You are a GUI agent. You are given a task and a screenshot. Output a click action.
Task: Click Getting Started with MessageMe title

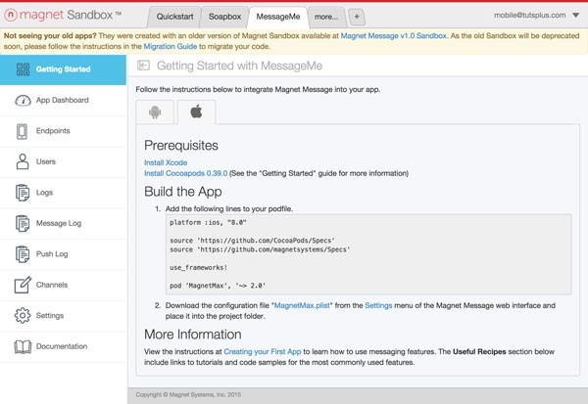(x=239, y=66)
